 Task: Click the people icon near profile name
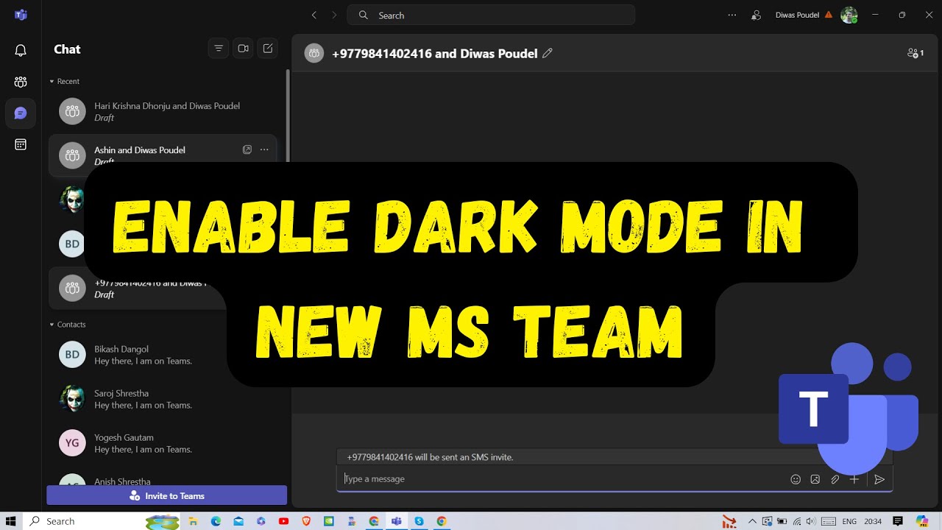[756, 15]
